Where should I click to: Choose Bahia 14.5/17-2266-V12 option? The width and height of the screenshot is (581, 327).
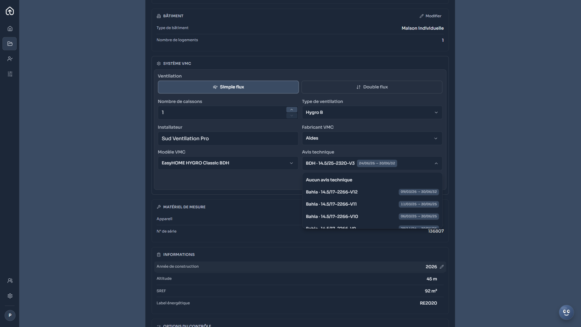(x=372, y=192)
